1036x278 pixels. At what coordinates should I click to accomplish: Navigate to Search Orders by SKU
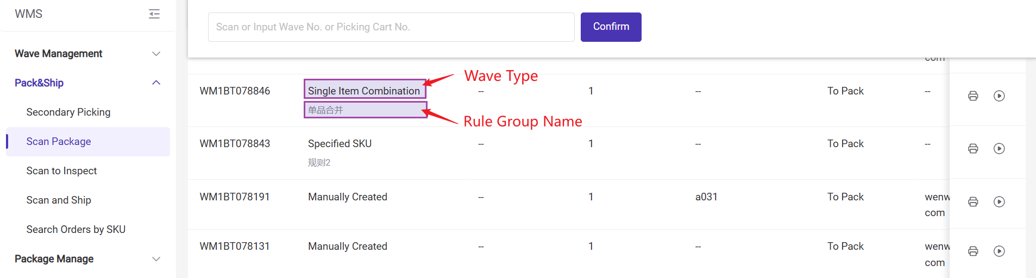[76, 230]
